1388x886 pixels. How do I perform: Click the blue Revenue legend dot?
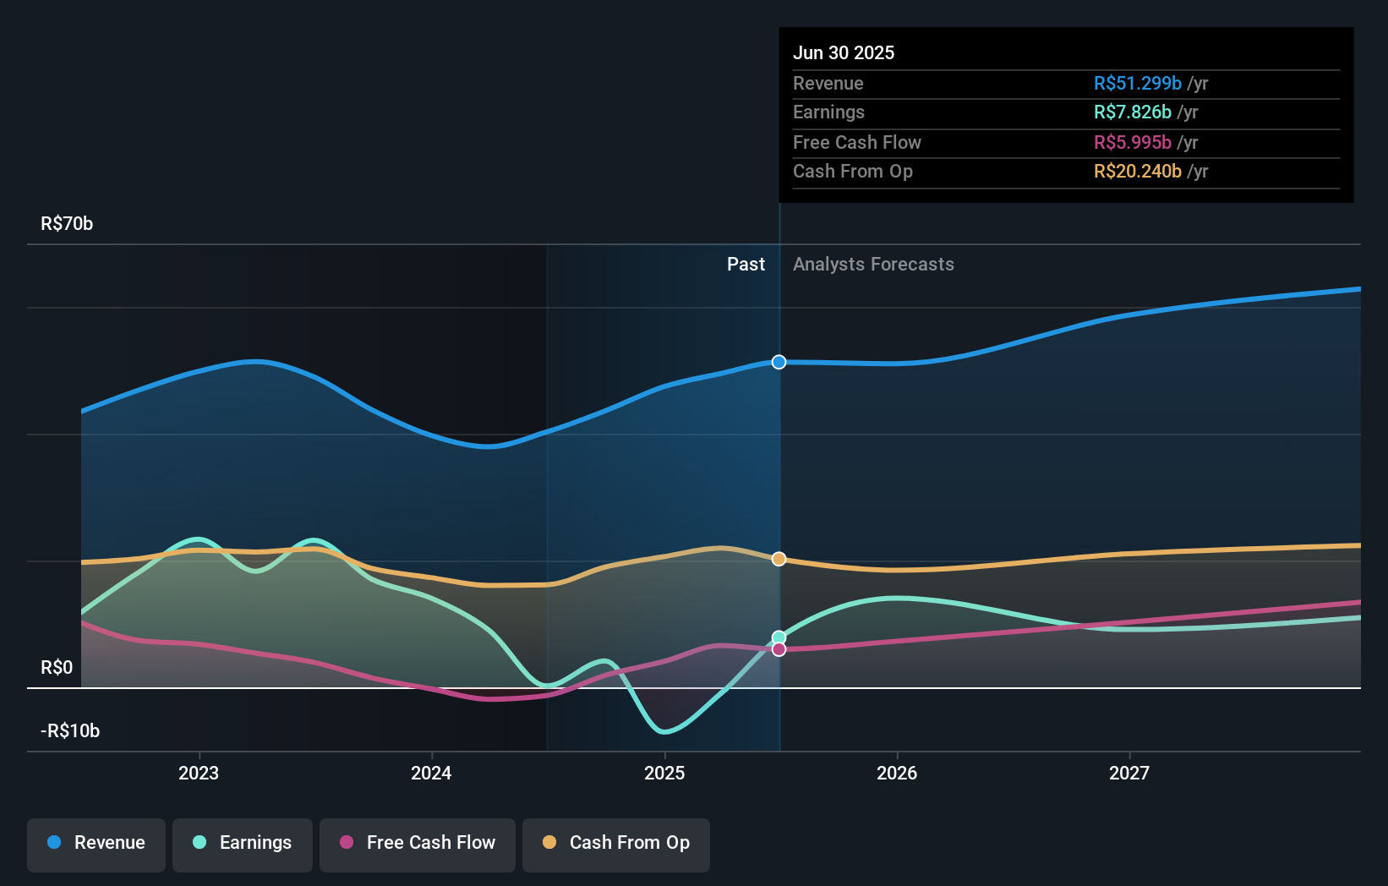(x=53, y=843)
